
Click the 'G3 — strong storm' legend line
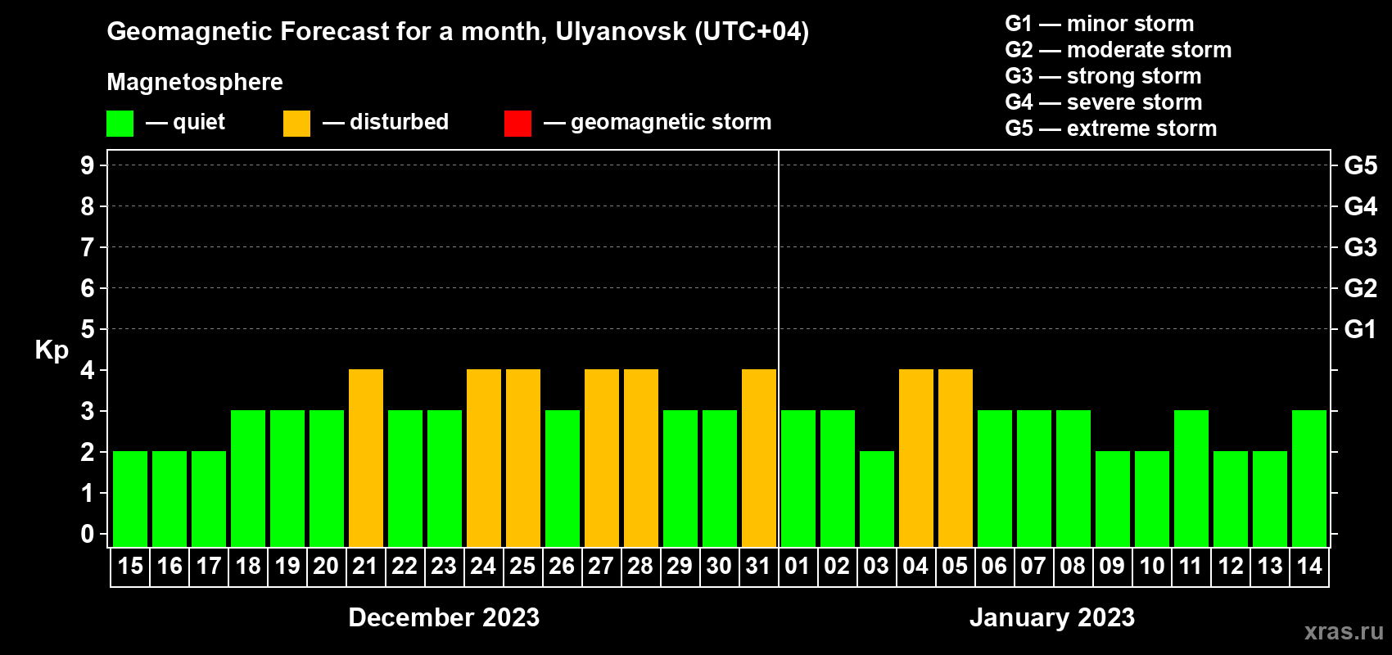pyautogui.click(x=1103, y=76)
